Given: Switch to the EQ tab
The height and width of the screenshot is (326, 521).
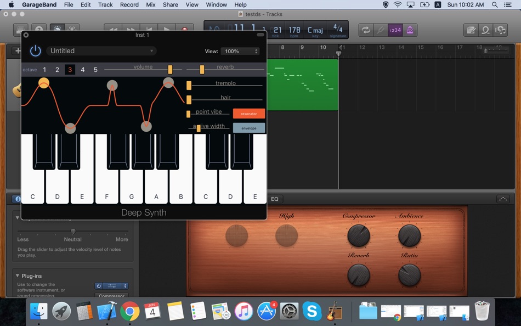Looking at the screenshot, I should (x=274, y=199).
